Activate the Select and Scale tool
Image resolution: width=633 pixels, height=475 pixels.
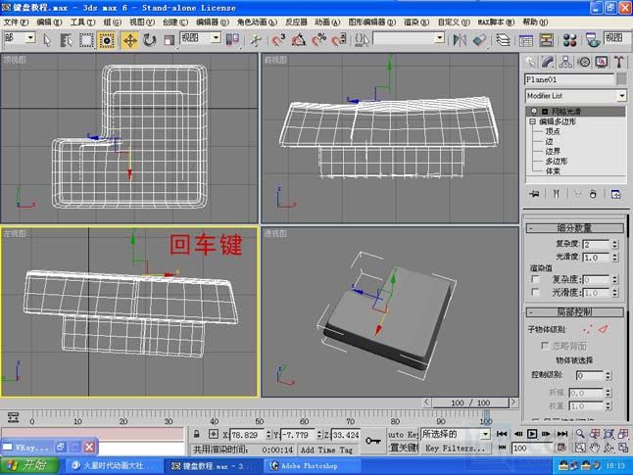(x=169, y=40)
